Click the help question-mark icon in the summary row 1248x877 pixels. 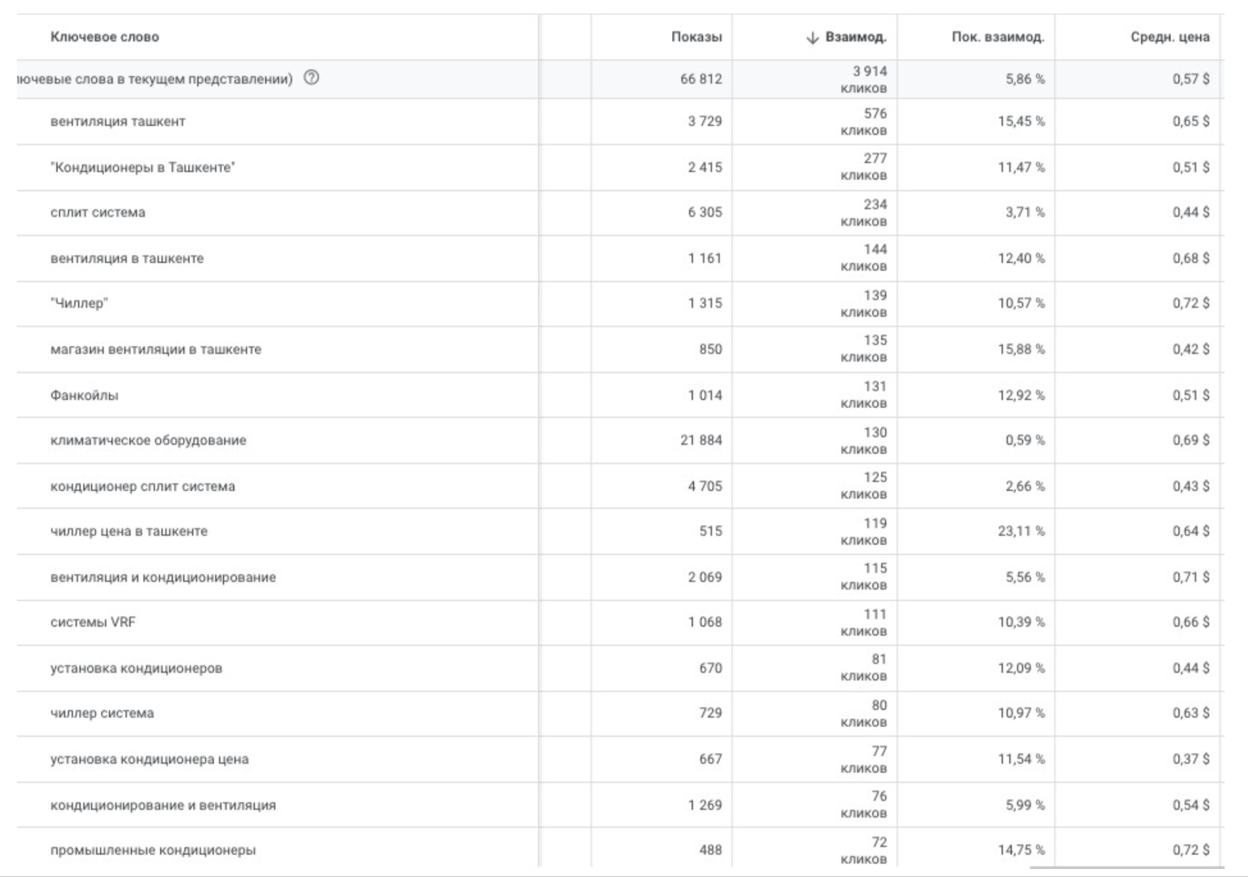[311, 78]
